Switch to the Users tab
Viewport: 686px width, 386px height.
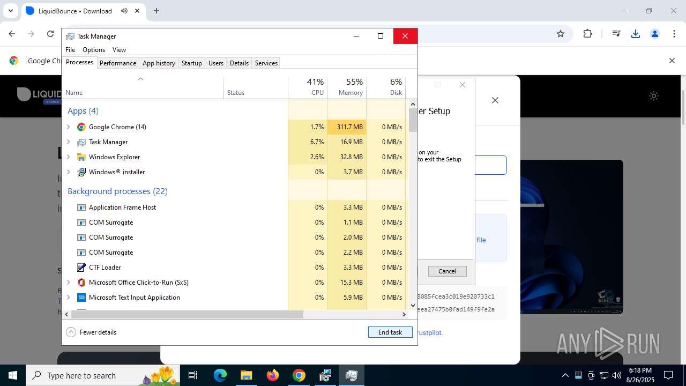(216, 63)
